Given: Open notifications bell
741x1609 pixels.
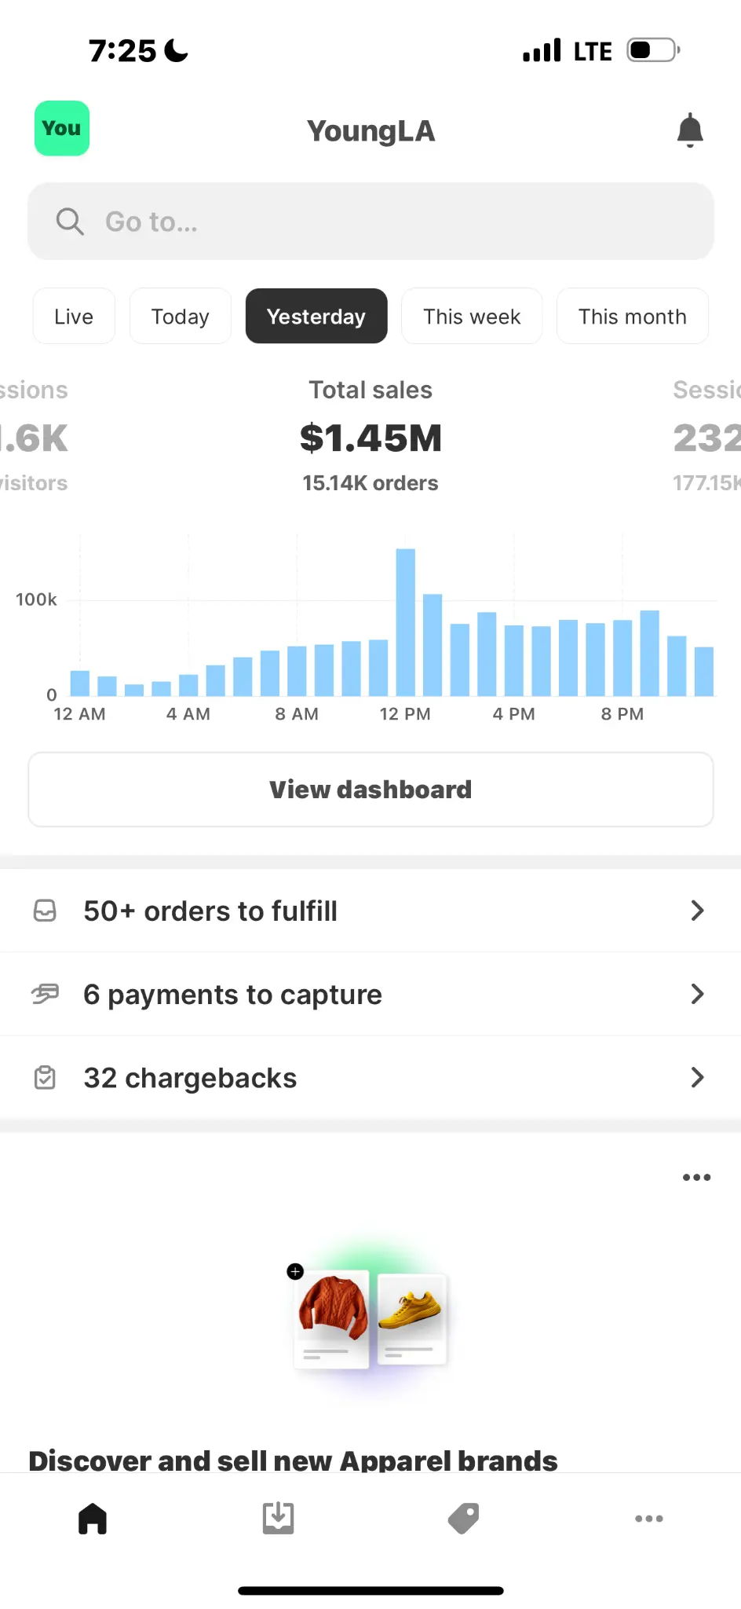Looking at the screenshot, I should click(690, 130).
